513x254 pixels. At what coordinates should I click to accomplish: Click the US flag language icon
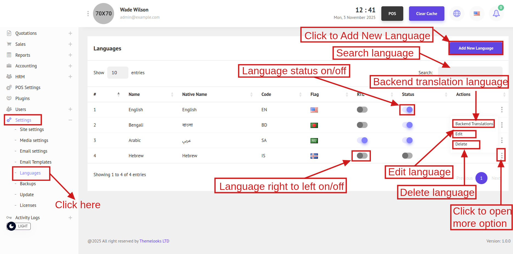click(x=477, y=13)
